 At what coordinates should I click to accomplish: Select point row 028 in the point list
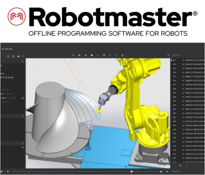click(x=188, y=130)
